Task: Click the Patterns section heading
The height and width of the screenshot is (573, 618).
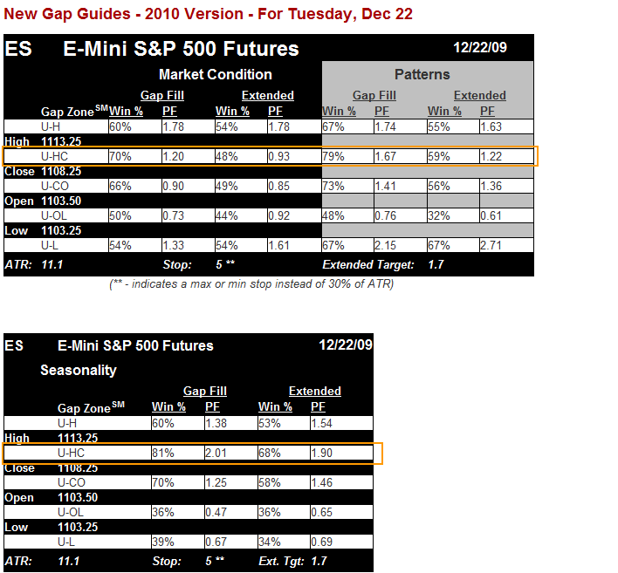Action: click(422, 75)
